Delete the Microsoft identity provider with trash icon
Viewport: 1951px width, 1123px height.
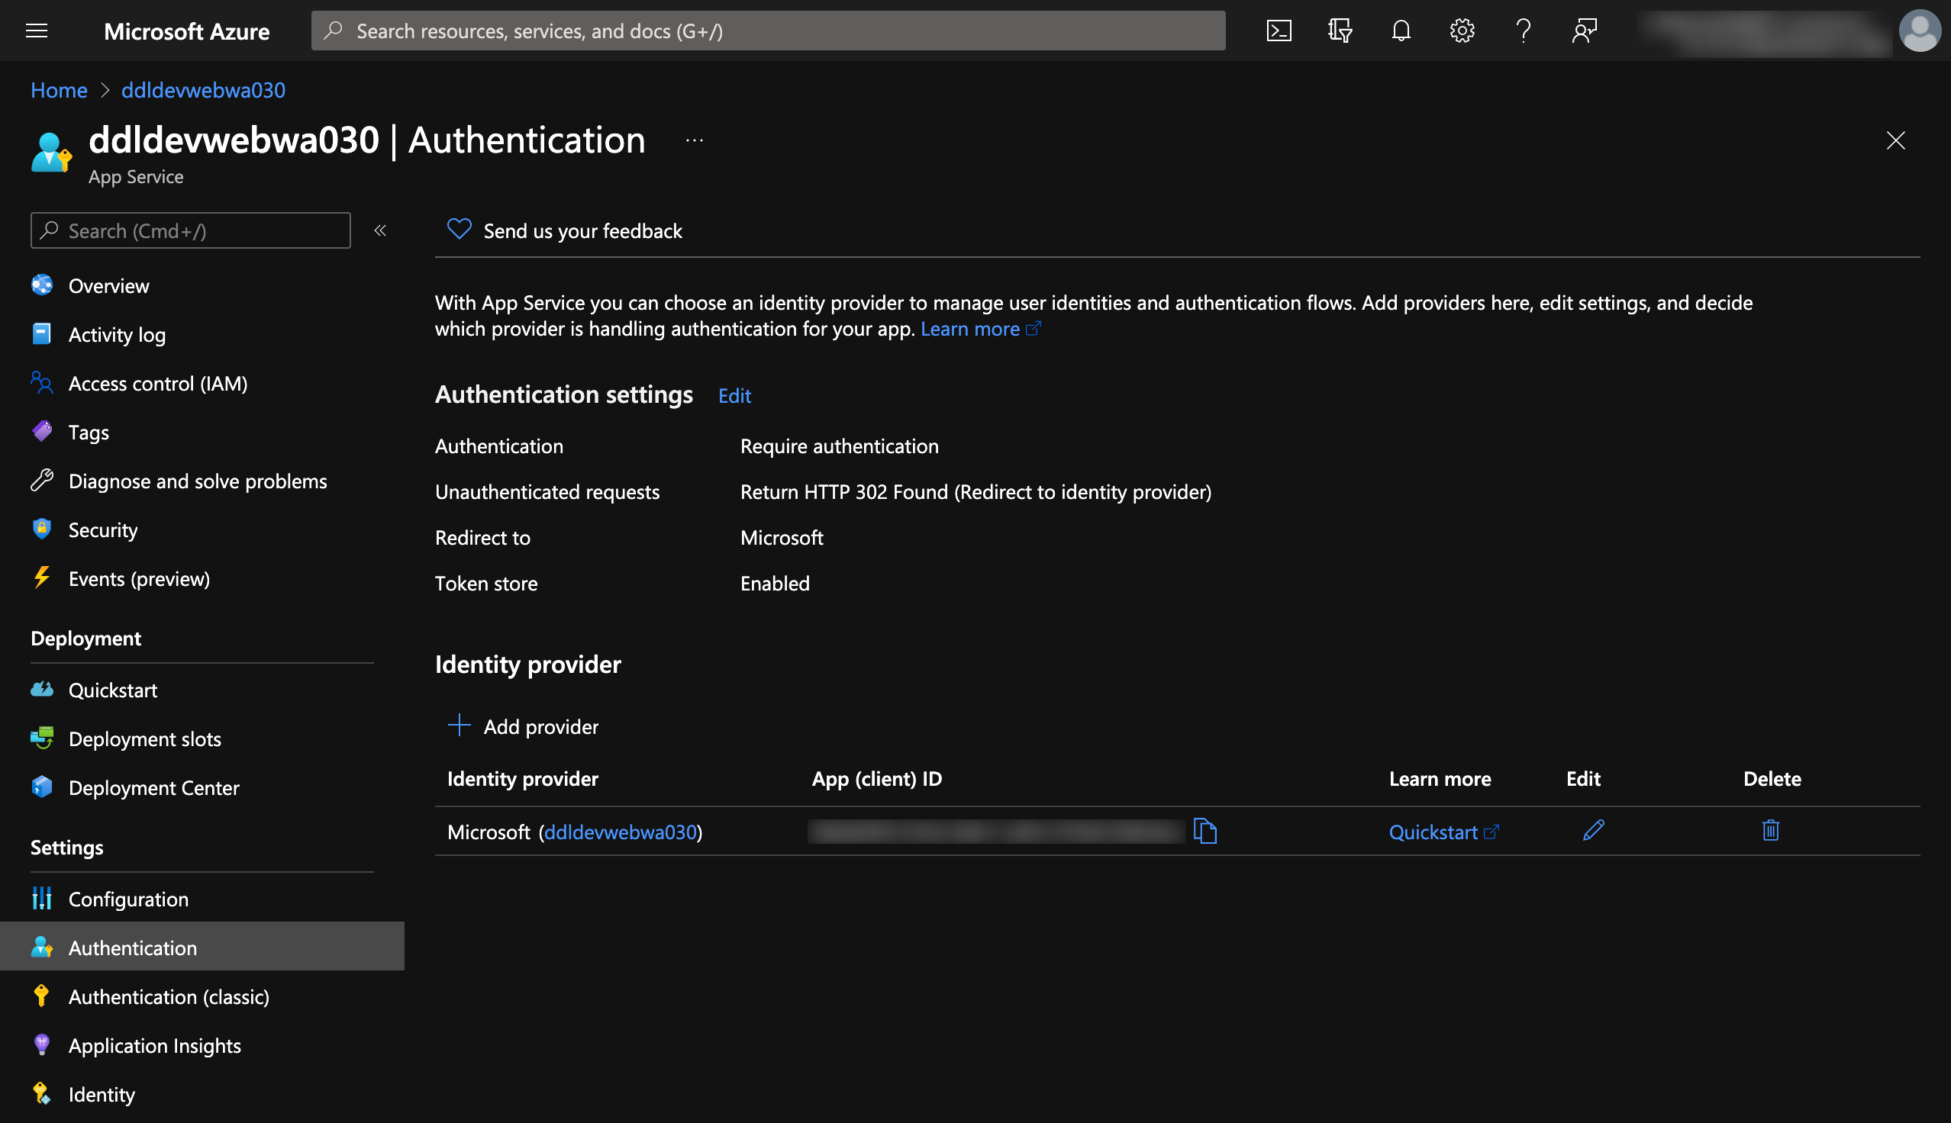click(1771, 831)
